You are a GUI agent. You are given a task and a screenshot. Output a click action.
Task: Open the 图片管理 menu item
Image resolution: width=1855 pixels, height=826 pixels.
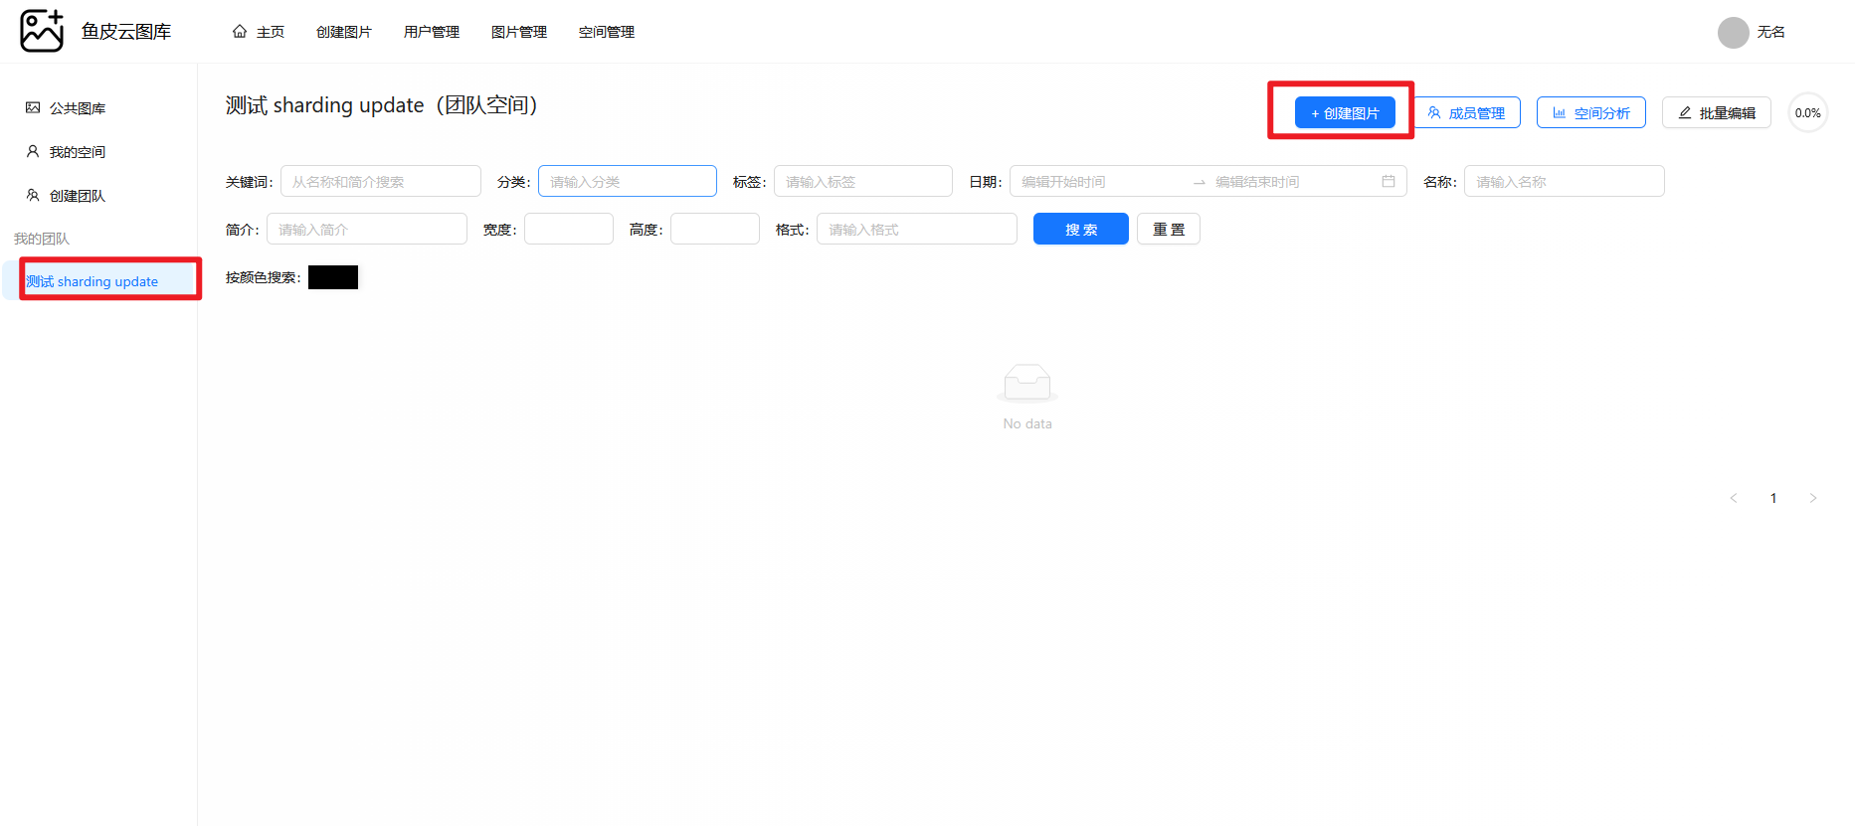pos(519,32)
